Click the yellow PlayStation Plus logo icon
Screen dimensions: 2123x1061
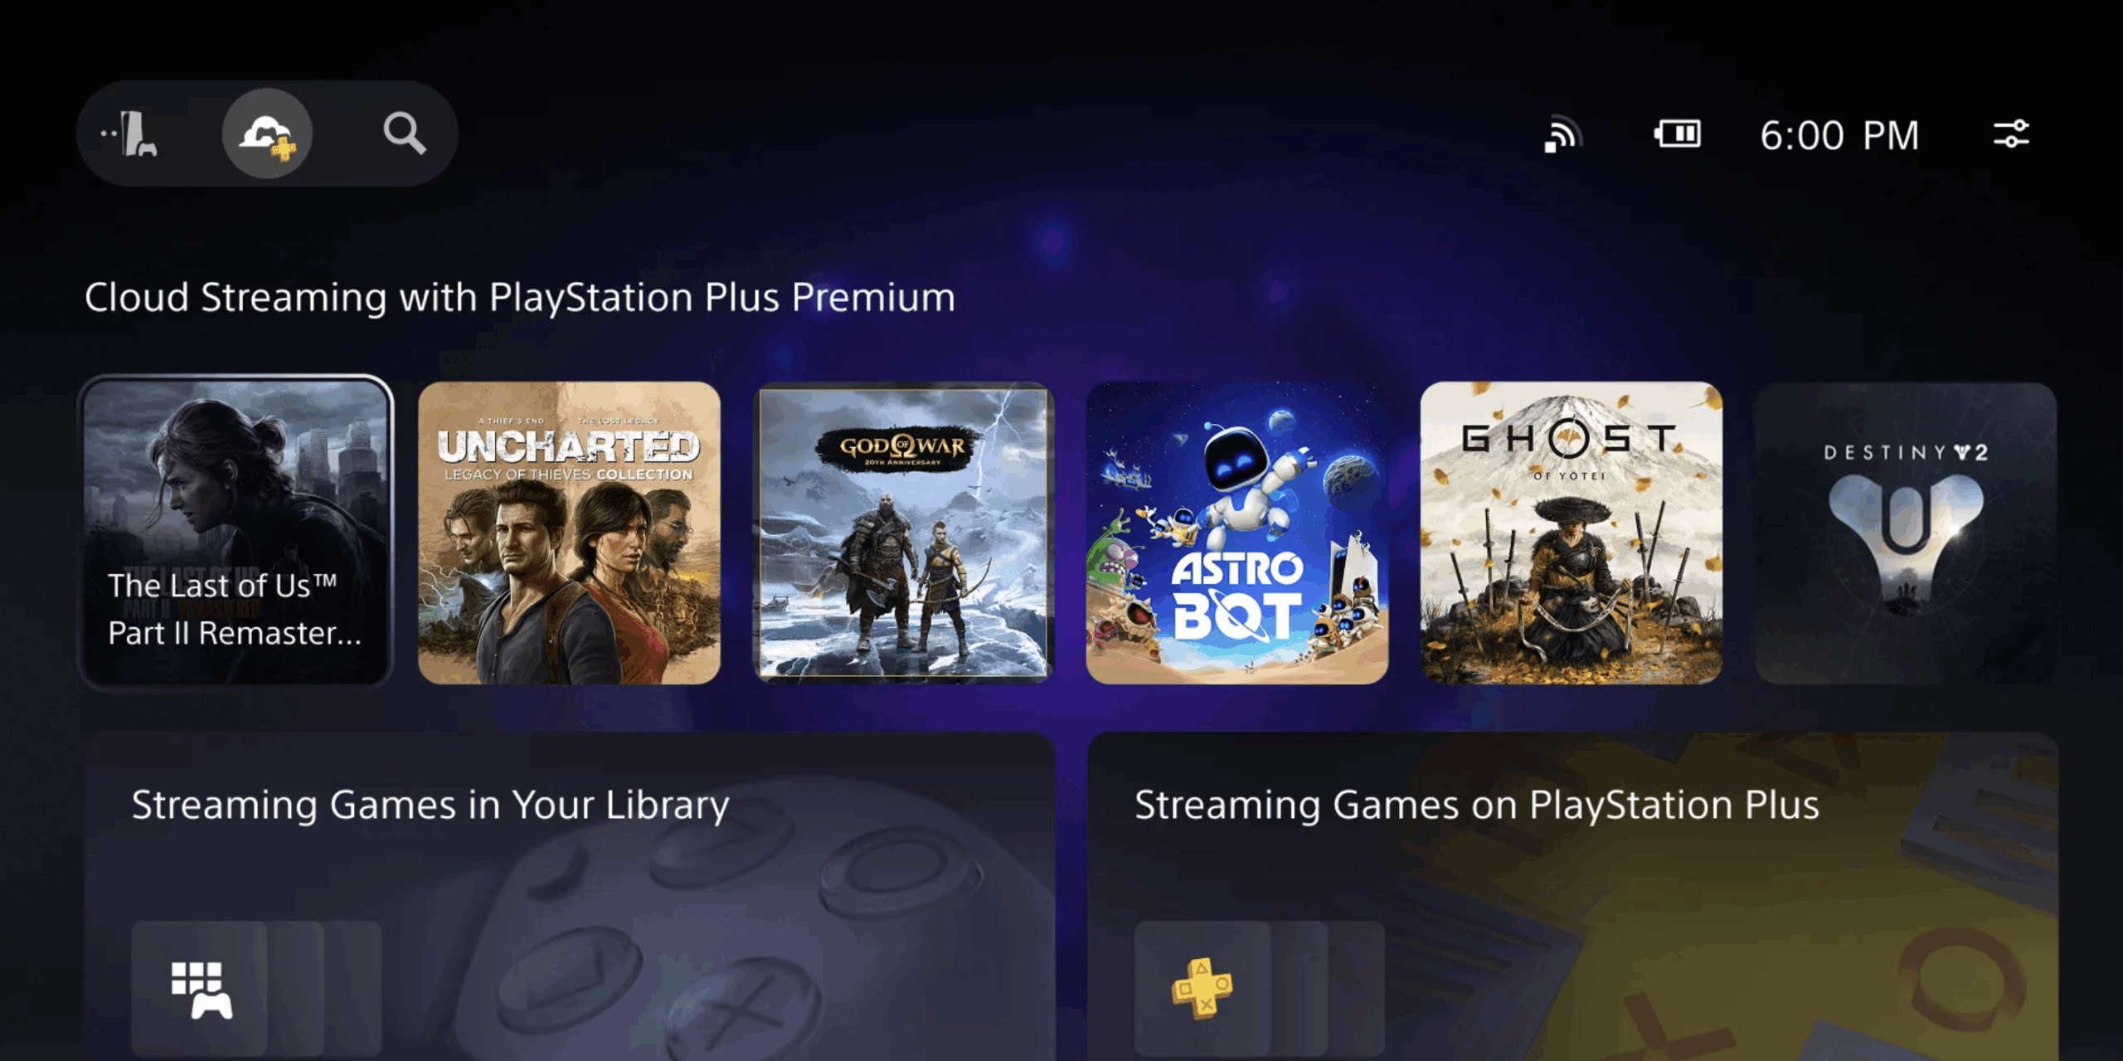(x=1202, y=987)
